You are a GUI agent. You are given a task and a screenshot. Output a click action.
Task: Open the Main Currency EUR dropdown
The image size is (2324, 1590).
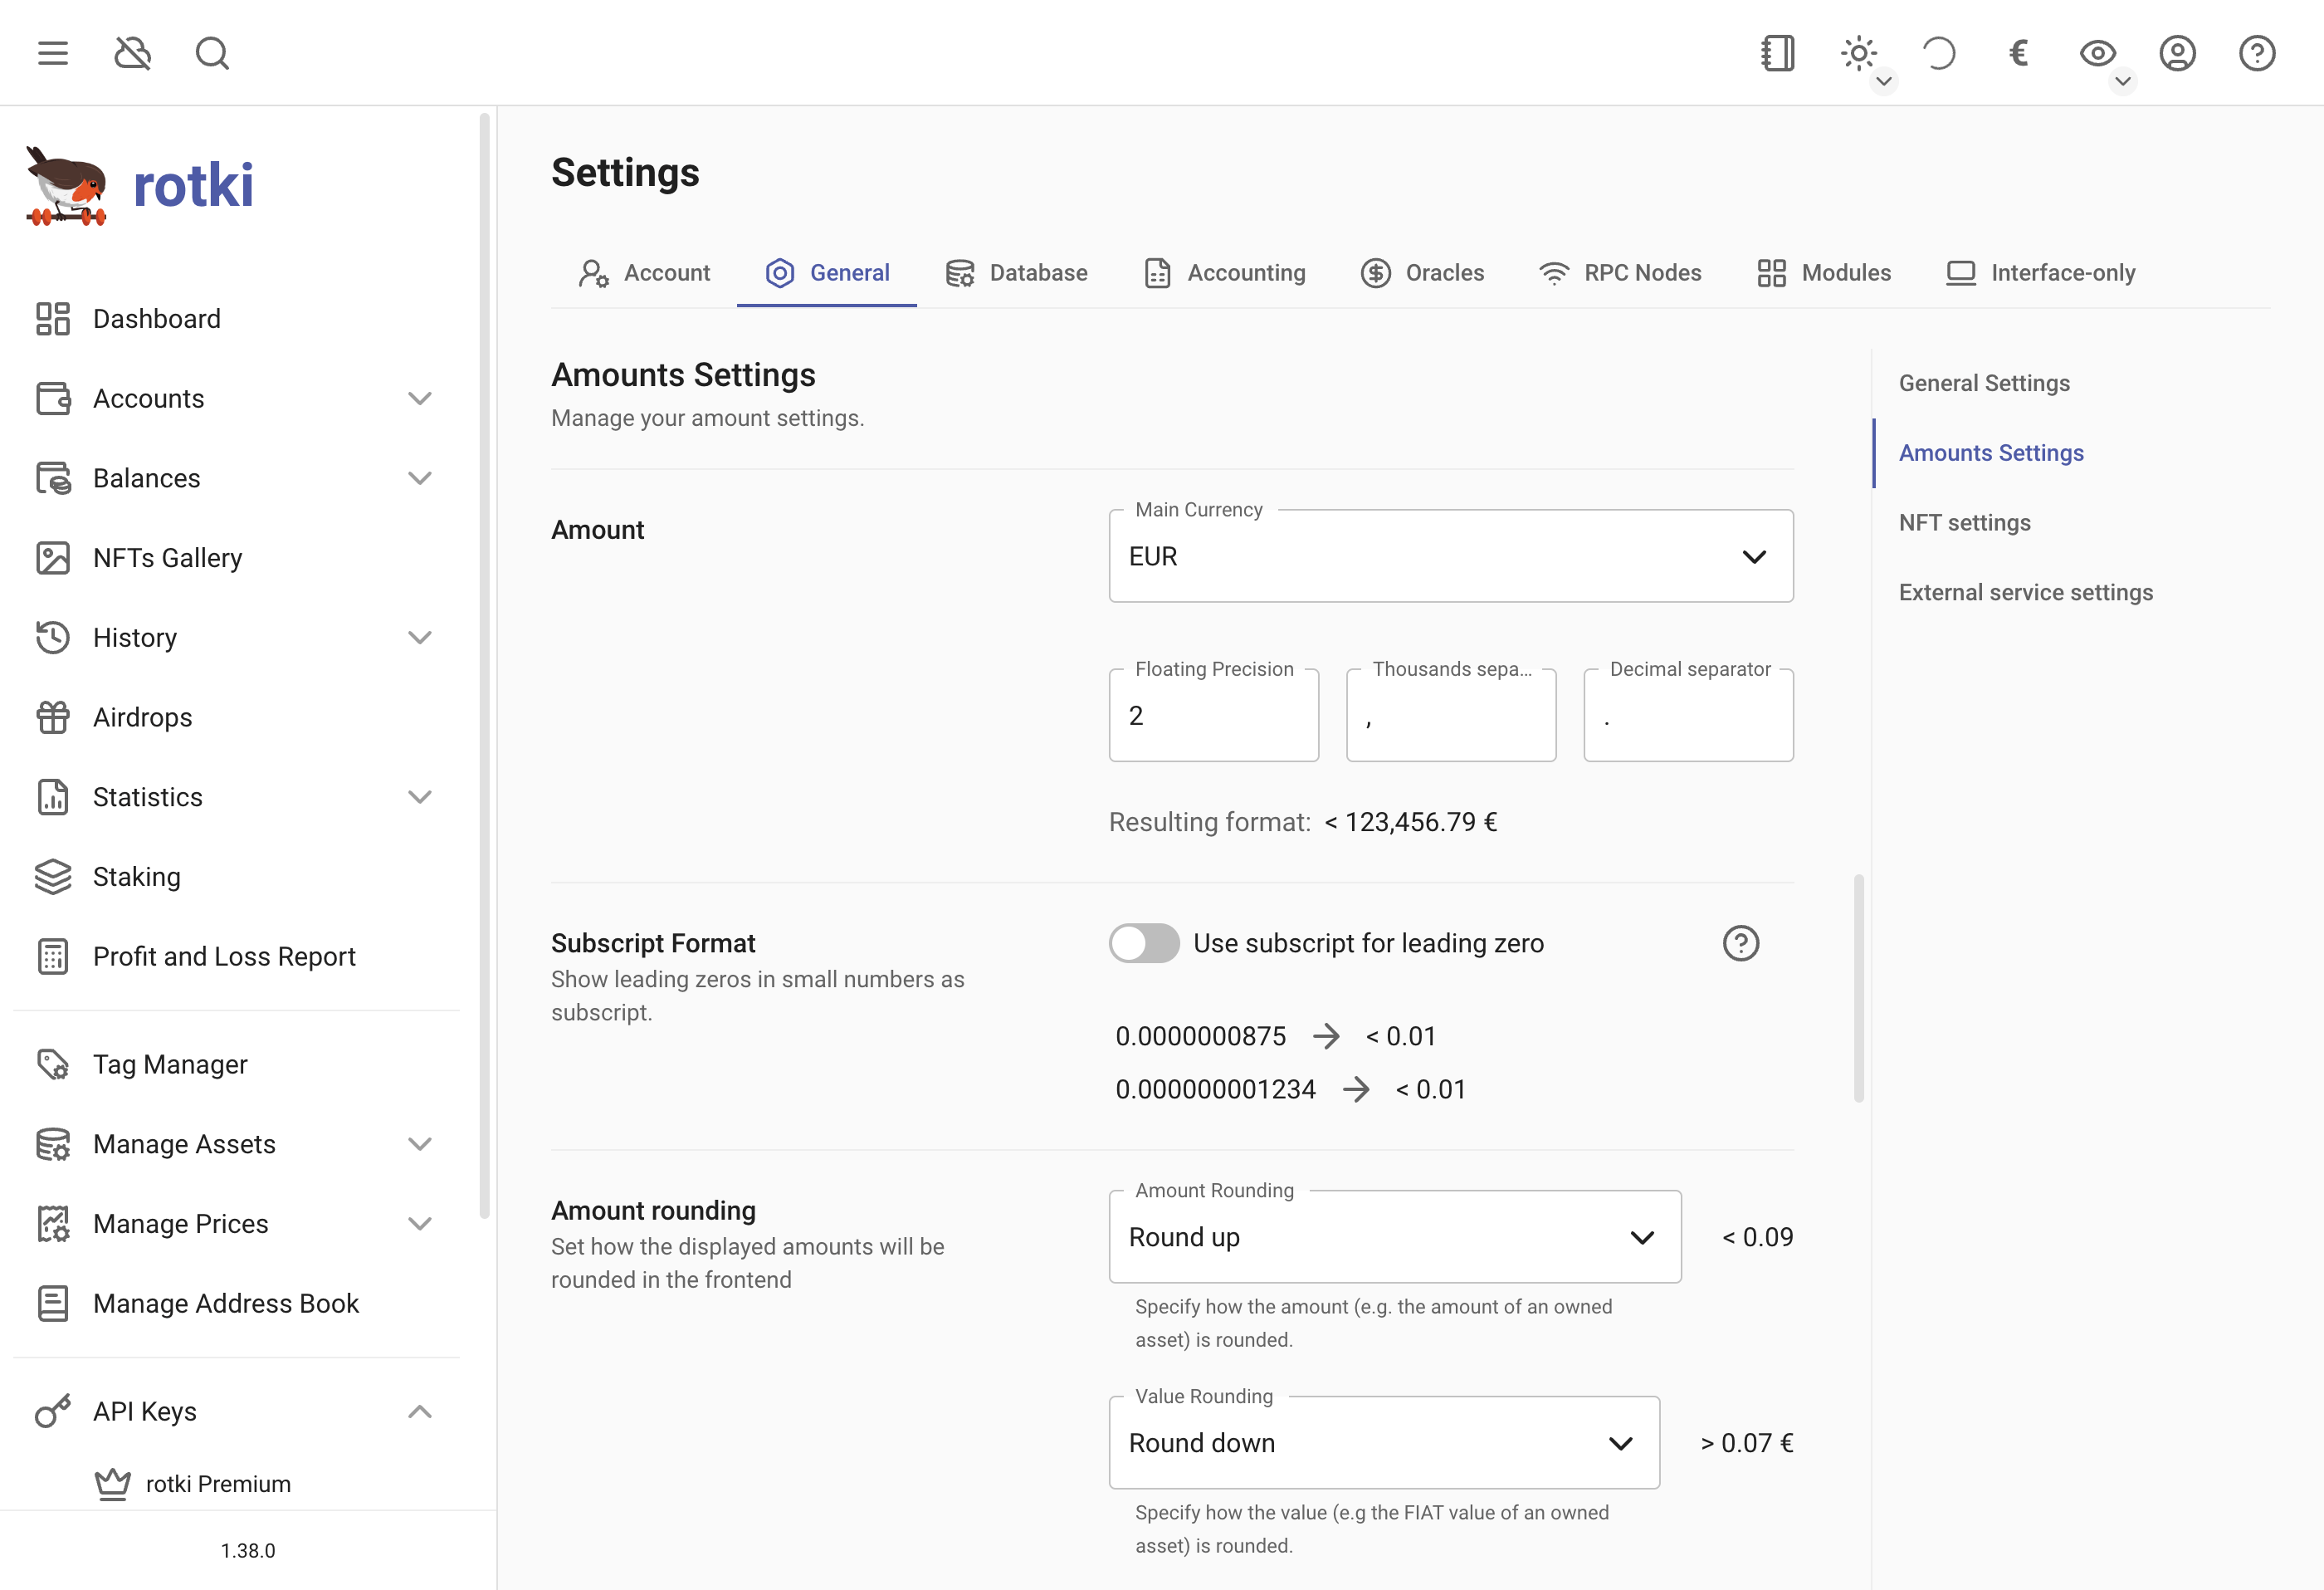coord(1451,556)
